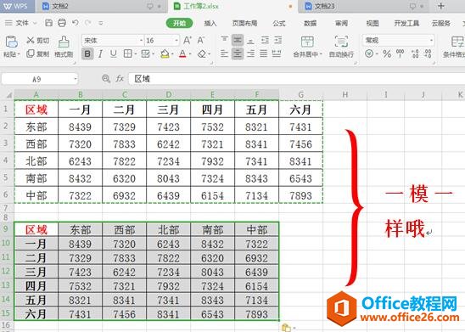Click the increase indent icon
Viewport: 465px width, 332px height.
click(277, 40)
